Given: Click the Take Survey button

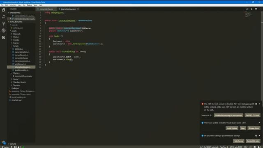Looking at the screenshot, I should pos(238,141).
